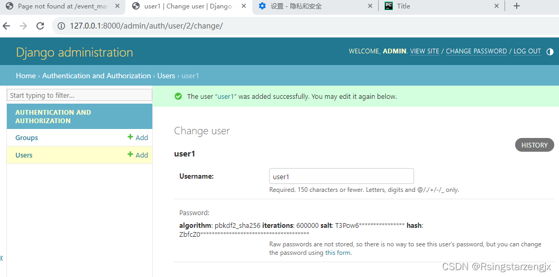Click the 'WELCOME, ADMIN' text
The width and height of the screenshot is (559, 277).
[x=377, y=51]
